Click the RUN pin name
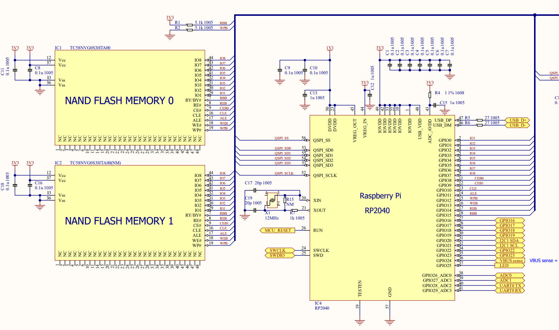The height and width of the screenshot is (330, 559). 318,230
